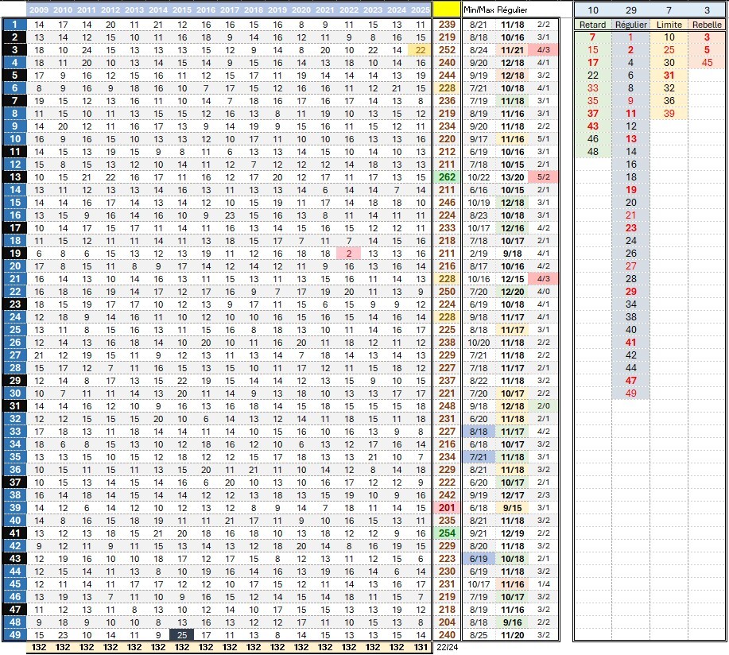Click the green total 262 for row 13

[x=447, y=177]
